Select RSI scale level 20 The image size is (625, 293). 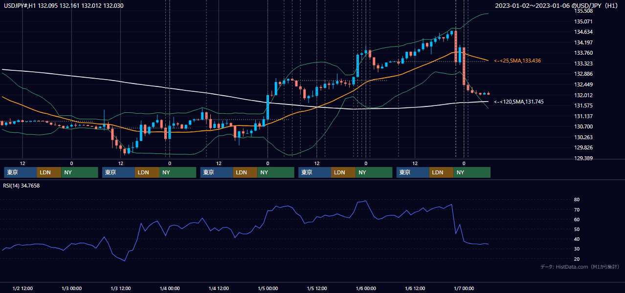577,259
